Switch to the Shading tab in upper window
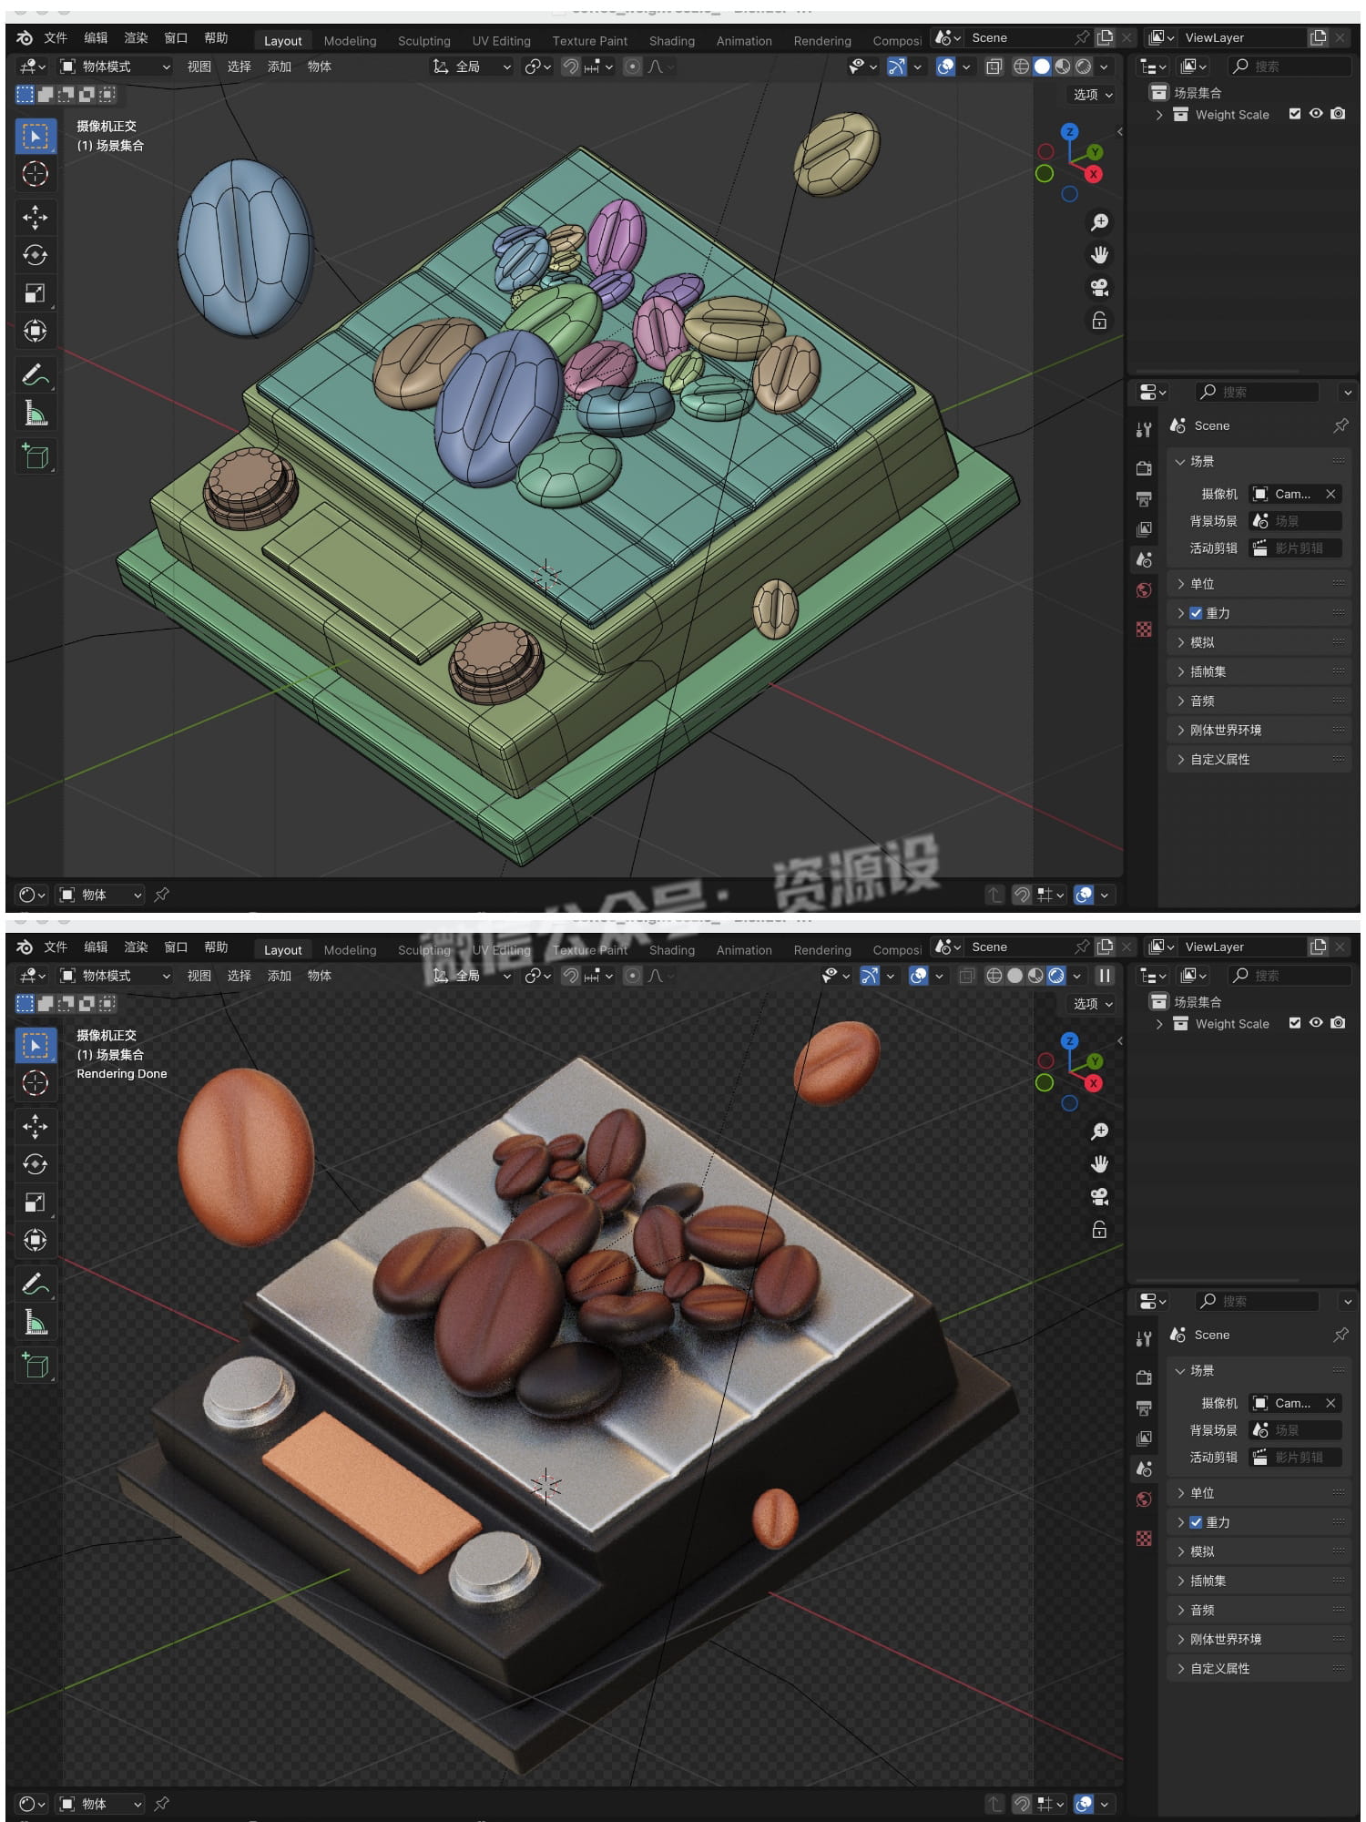Viewport: 1366px width, 1822px height. pyautogui.click(x=671, y=41)
